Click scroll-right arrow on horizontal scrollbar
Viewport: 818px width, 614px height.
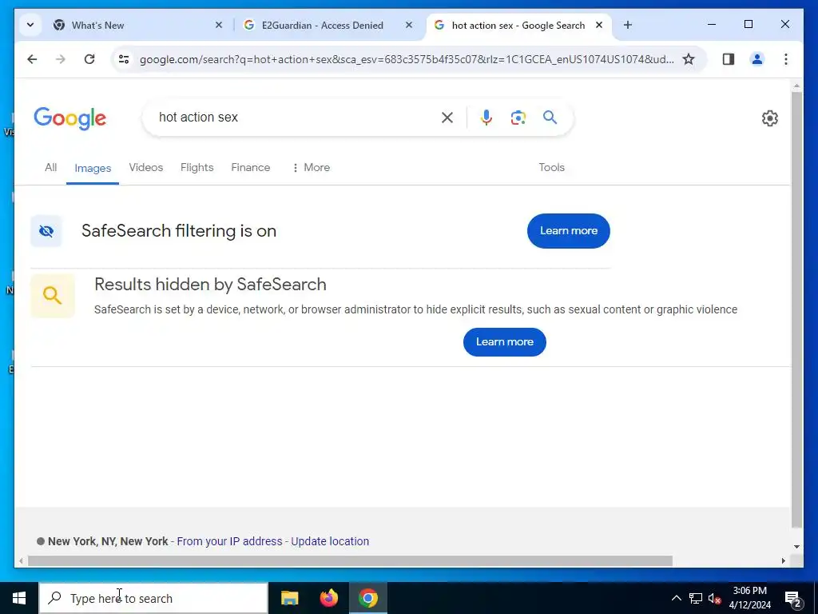(784, 560)
